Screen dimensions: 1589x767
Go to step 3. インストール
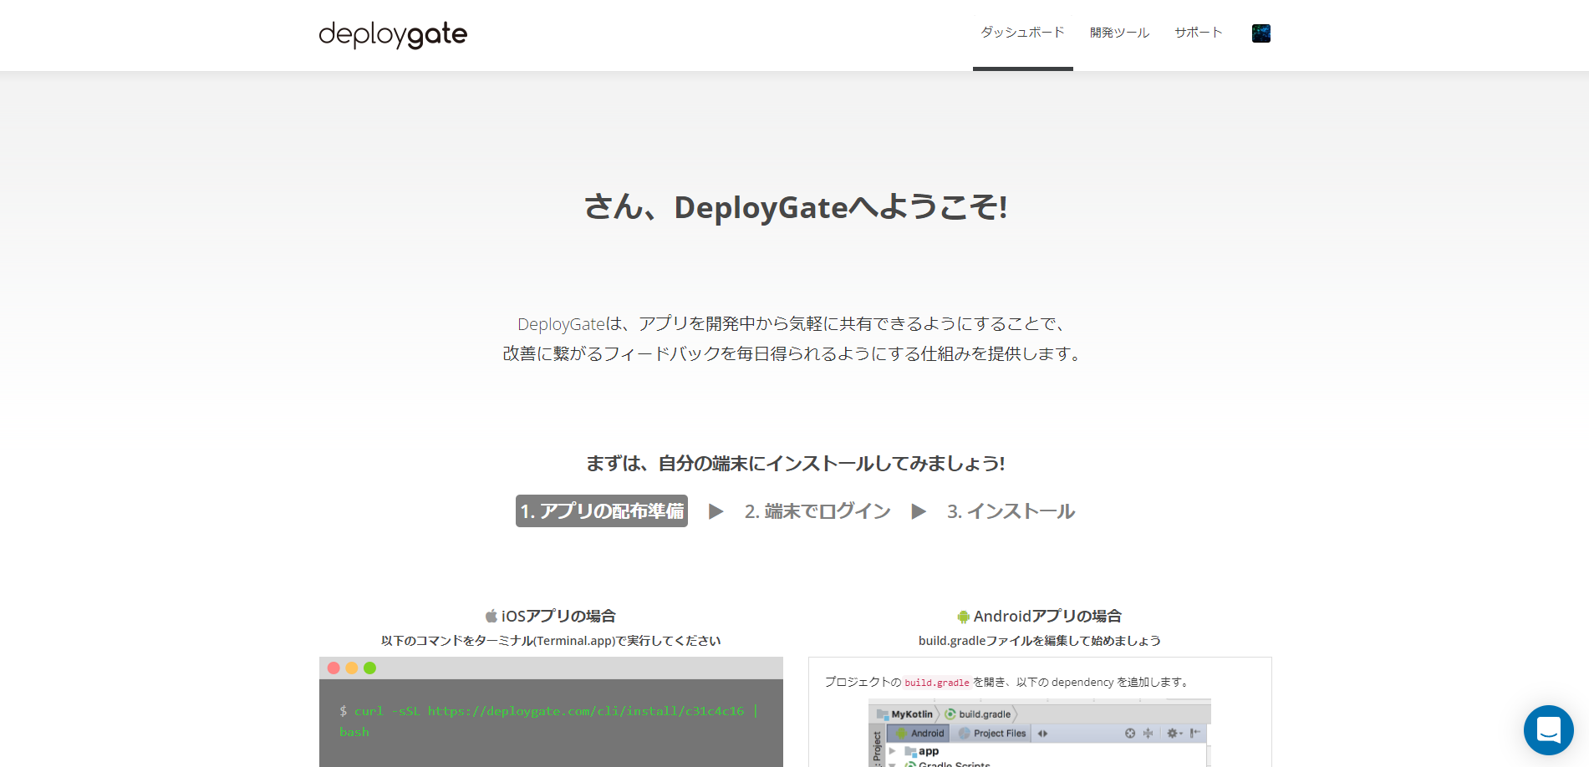tap(1011, 511)
